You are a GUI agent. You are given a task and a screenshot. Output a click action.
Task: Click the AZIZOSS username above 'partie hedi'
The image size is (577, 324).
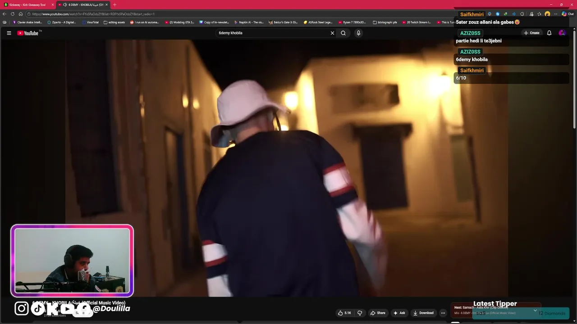click(470, 33)
